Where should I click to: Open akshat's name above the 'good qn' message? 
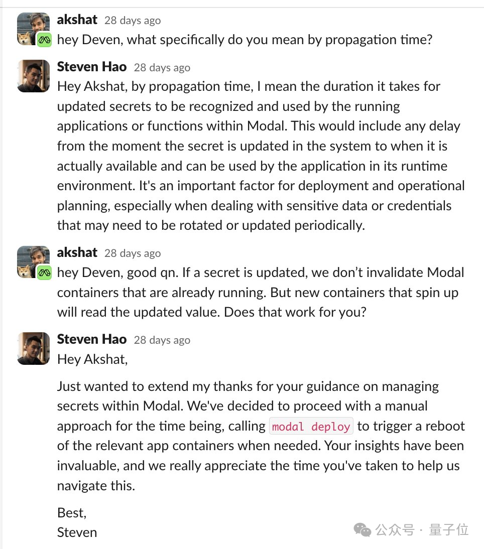(x=76, y=252)
